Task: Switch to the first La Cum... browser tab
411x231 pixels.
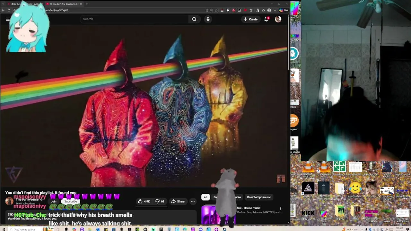Action: tap(26, 4)
